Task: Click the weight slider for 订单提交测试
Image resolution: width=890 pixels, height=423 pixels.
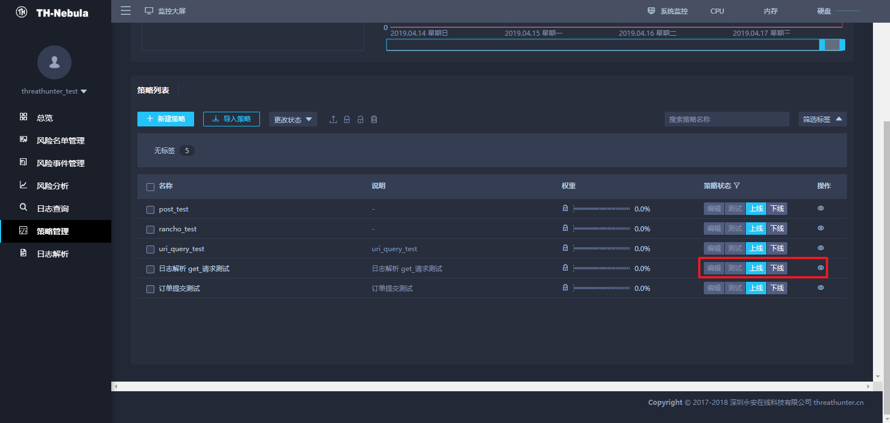Action: [x=602, y=288]
